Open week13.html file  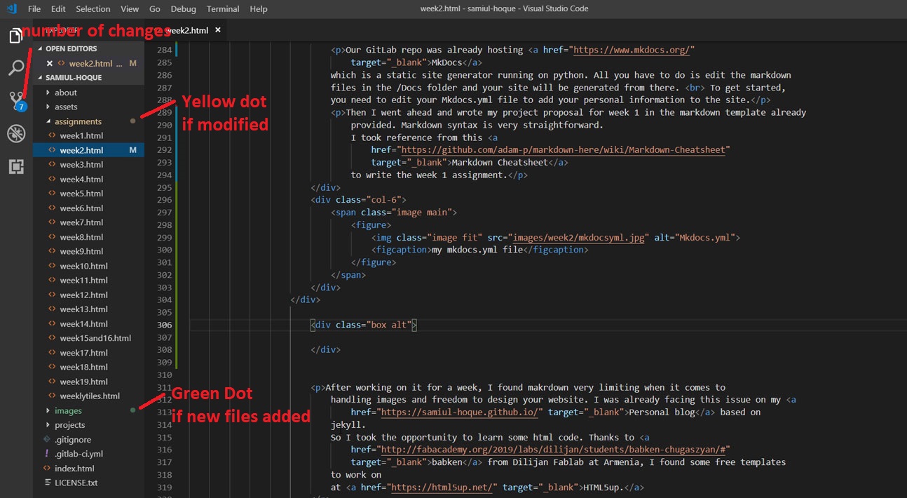88,309
